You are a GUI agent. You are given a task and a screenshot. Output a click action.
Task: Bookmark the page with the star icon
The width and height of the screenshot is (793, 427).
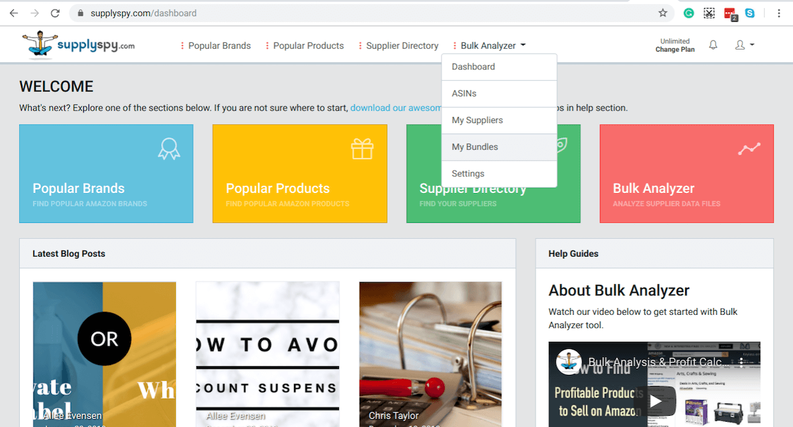tap(663, 13)
